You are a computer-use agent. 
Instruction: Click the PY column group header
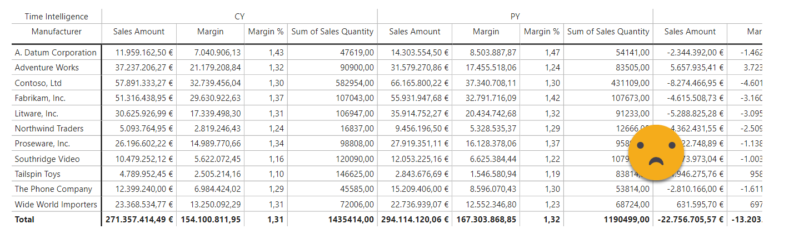(515, 17)
